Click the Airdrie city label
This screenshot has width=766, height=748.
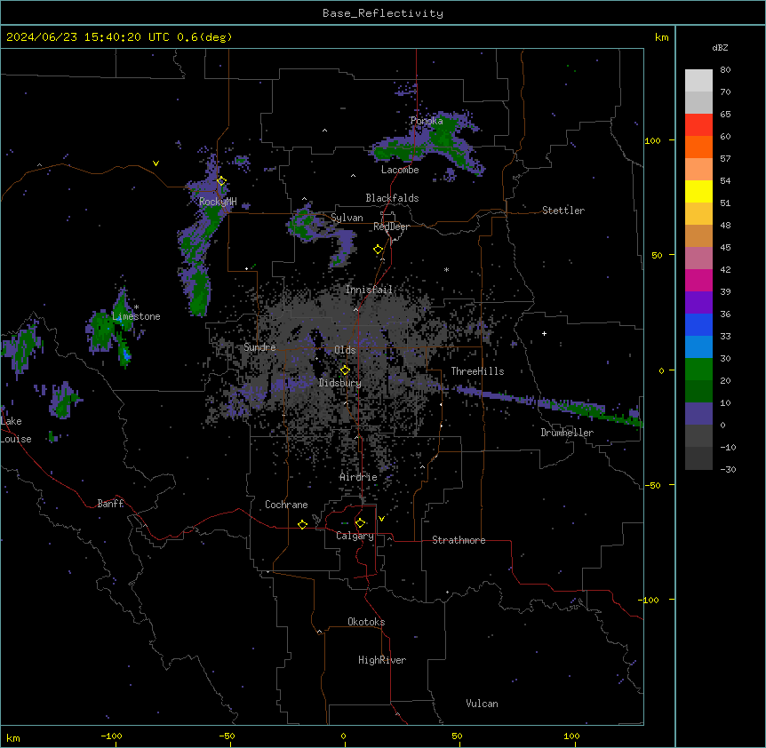click(358, 477)
